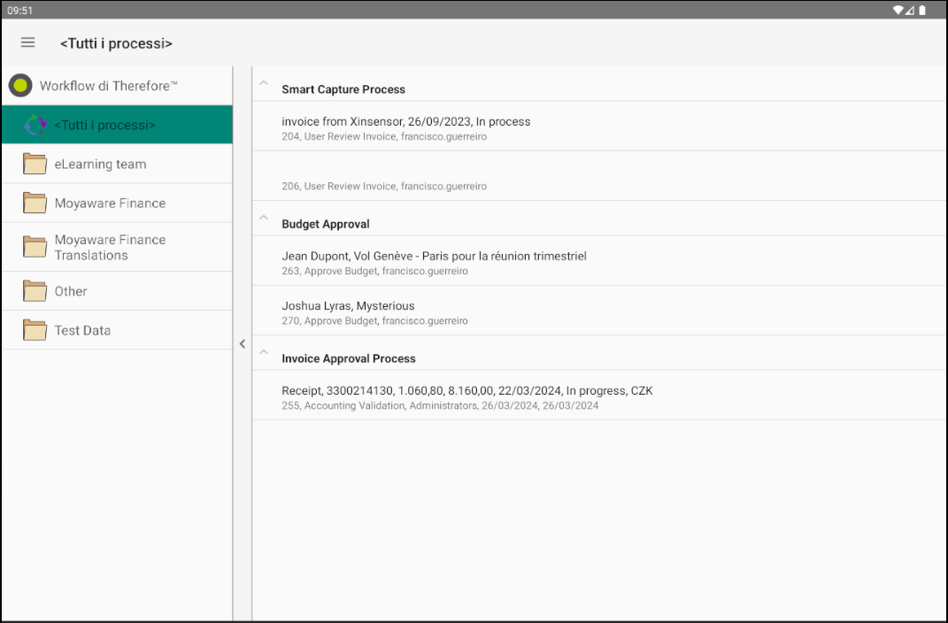Tap the battery indicator in the status bar

[924, 11]
